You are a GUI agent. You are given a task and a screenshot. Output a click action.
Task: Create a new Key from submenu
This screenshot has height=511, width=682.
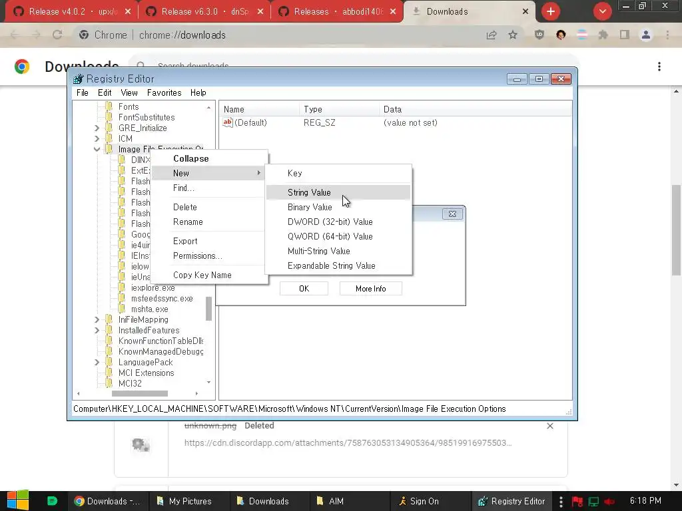click(338, 173)
